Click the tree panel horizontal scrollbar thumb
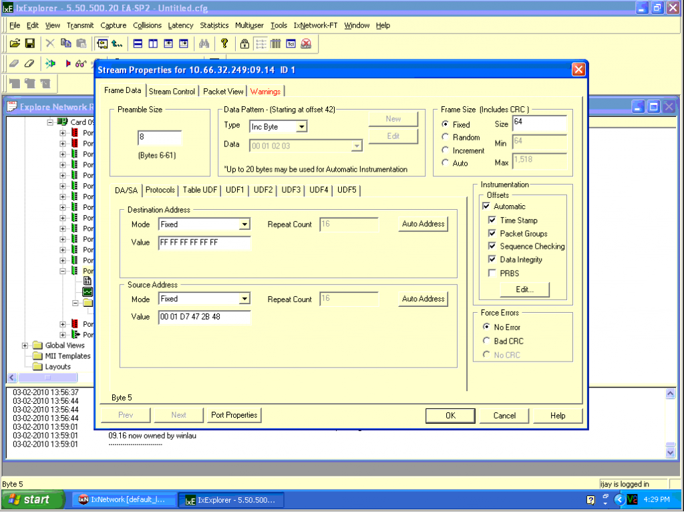 (48, 378)
